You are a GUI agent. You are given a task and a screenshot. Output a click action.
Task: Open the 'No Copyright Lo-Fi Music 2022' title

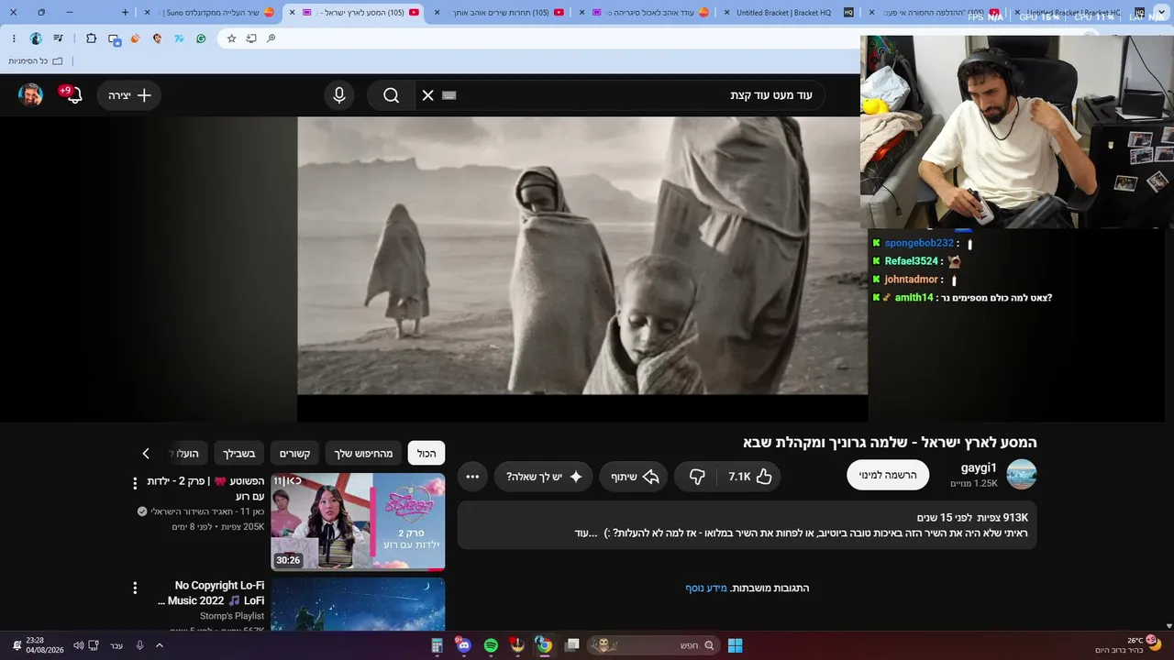tap(212, 593)
